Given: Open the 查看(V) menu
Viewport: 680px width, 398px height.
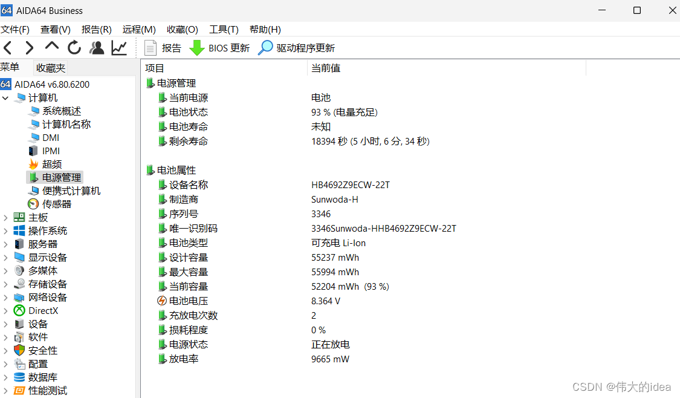Looking at the screenshot, I should [56, 30].
